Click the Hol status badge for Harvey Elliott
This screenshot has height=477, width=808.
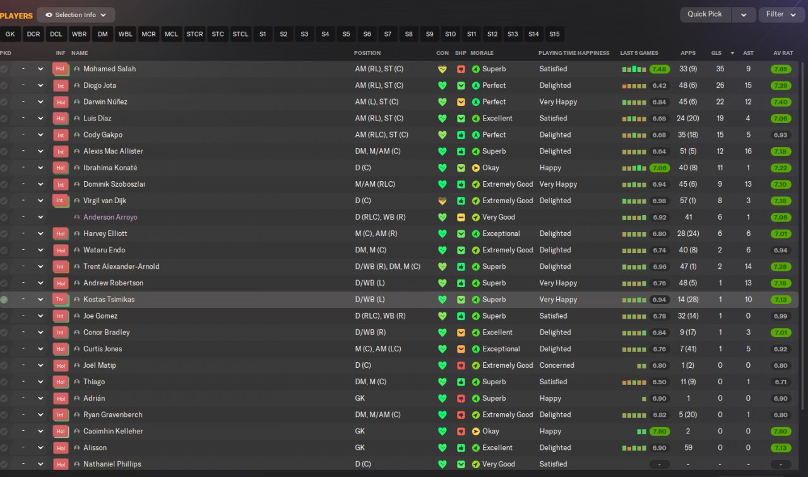click(x=61, y=233)
